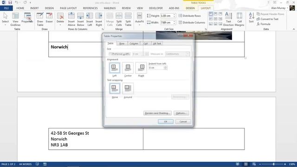Viewport: 297px width, 167px height.
Task: Open the FILE menu
Action: (6, 8)
